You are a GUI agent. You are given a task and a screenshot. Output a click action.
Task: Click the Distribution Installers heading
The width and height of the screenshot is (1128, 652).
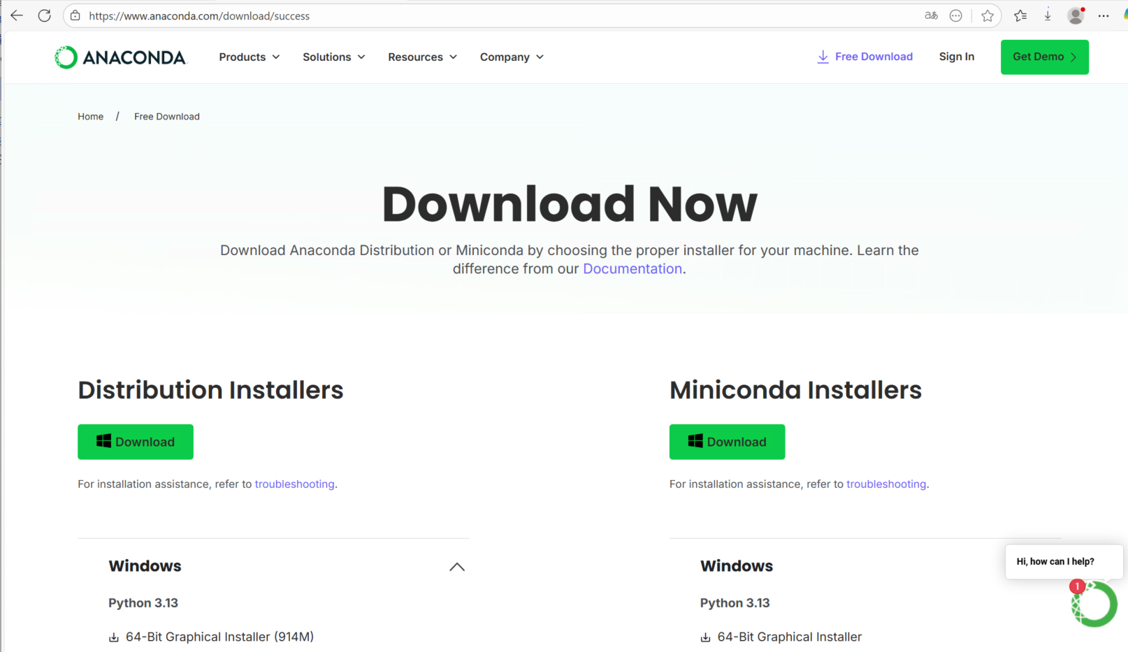(210, 390)
